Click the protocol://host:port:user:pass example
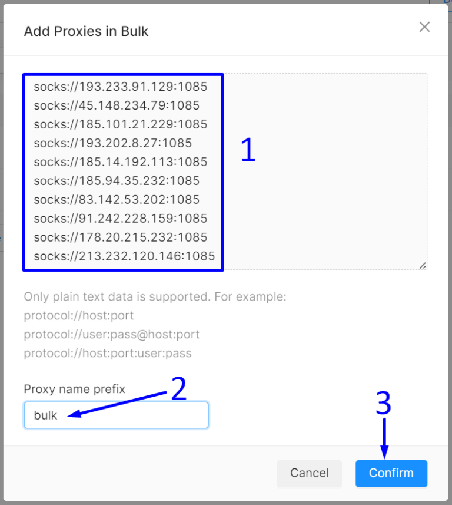The height and width of the screenshot is (505, 452). [108, 354]
